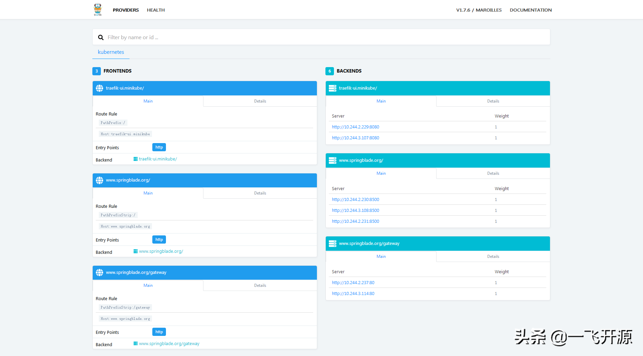This screenshot has width=643, height=356.
Task: Open Main tab of www.springblade.org/gateway frontend
Action: click(148, 285)
